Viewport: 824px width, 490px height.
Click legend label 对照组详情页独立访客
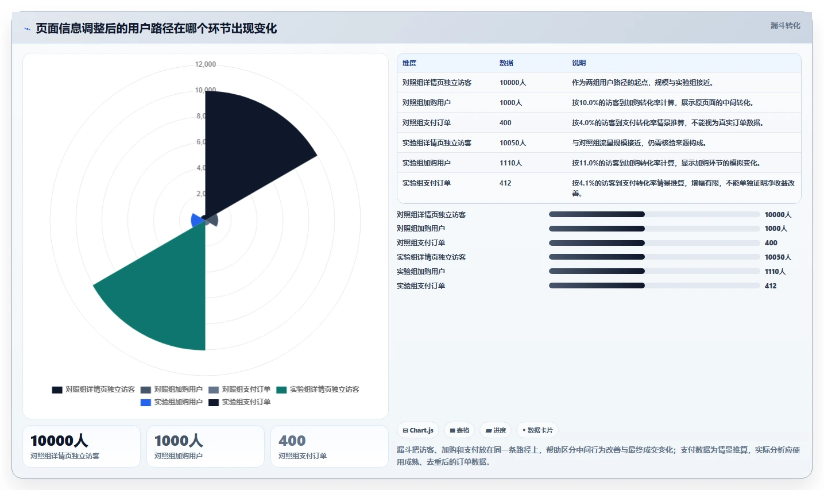[100, 389]
